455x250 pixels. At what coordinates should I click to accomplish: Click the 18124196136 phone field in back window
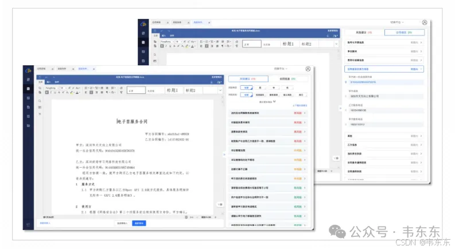click(x=386, y=110)
